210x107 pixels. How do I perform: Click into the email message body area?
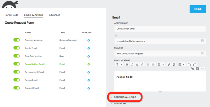160,81
